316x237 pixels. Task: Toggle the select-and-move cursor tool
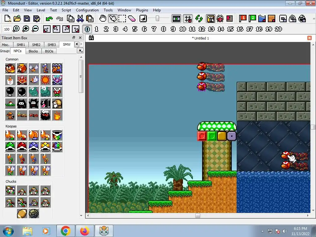pos(113,19)
